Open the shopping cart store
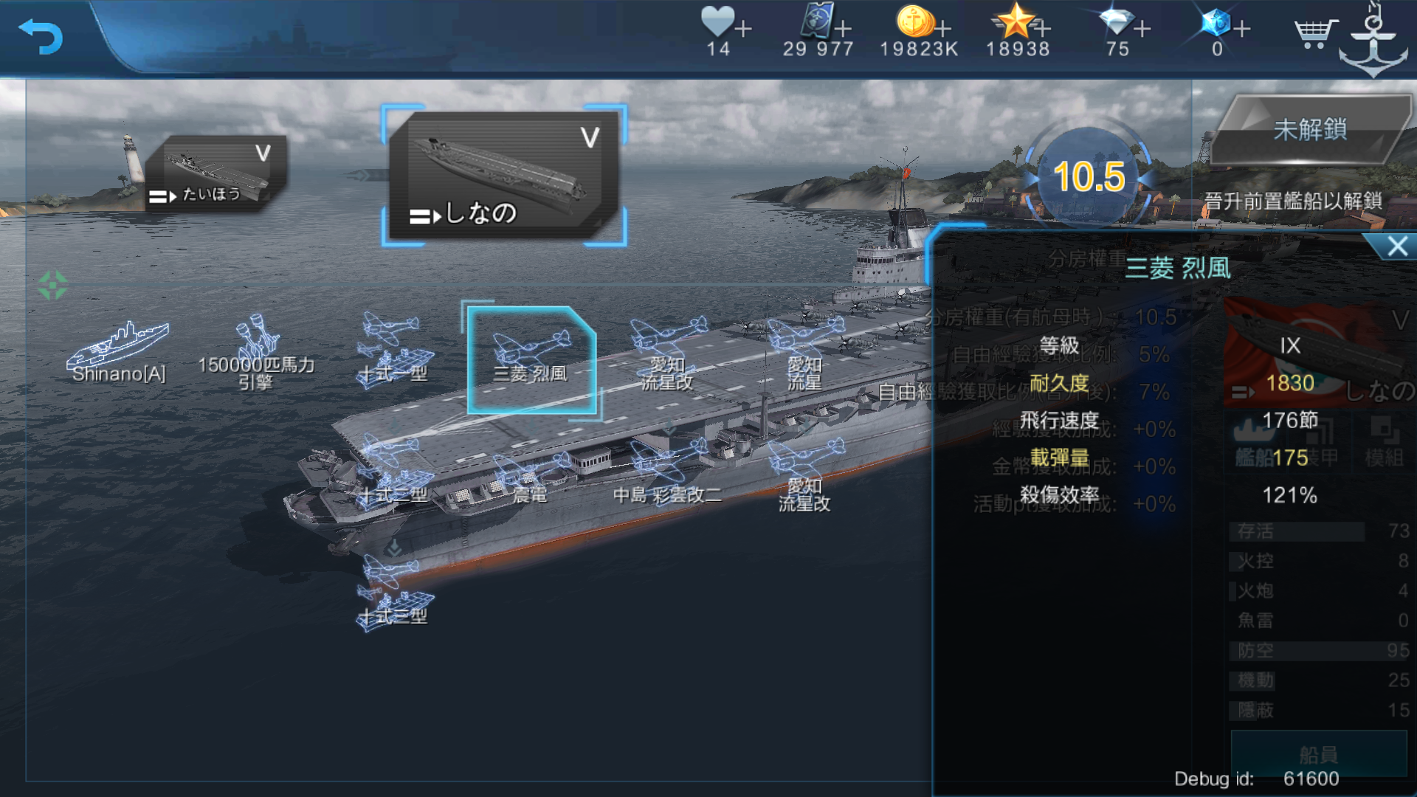 (x=1315, y=33)
